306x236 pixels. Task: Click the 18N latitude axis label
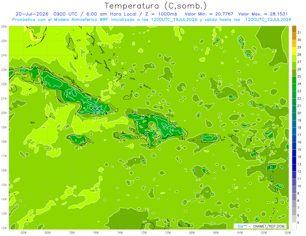pos(4,142)
